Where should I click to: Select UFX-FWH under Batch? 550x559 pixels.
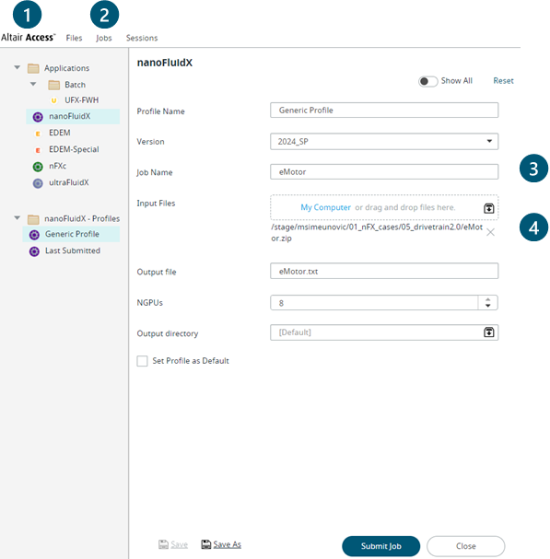(x=82, y=100)
